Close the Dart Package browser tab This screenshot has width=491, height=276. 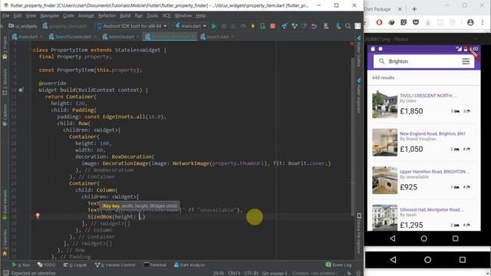click(x=400, y=9)
